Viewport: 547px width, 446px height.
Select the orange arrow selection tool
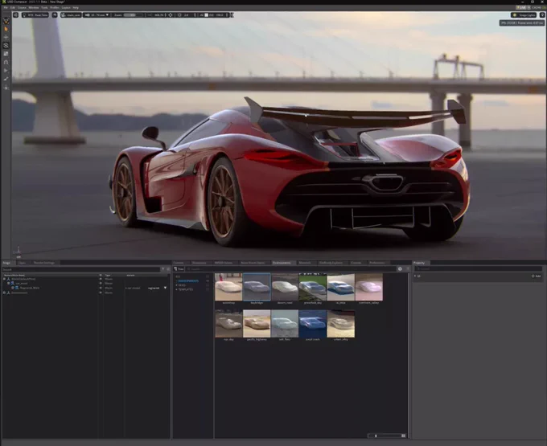pyautogui.click(x=6, y=29)
